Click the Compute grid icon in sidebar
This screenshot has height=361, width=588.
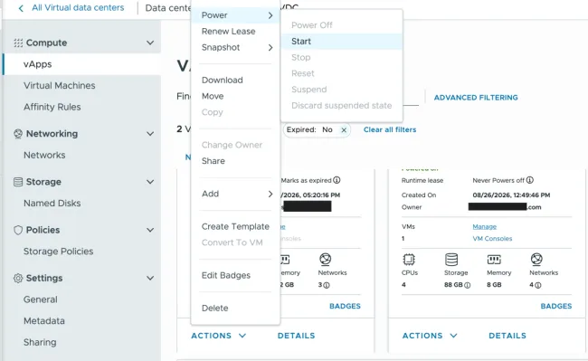pyautogui.click(x=18, y=43)
